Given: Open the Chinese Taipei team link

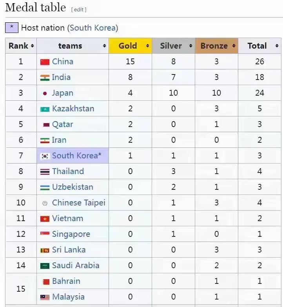Looking at the screenshot, I should pyautogui.click(x=79, y=203).
